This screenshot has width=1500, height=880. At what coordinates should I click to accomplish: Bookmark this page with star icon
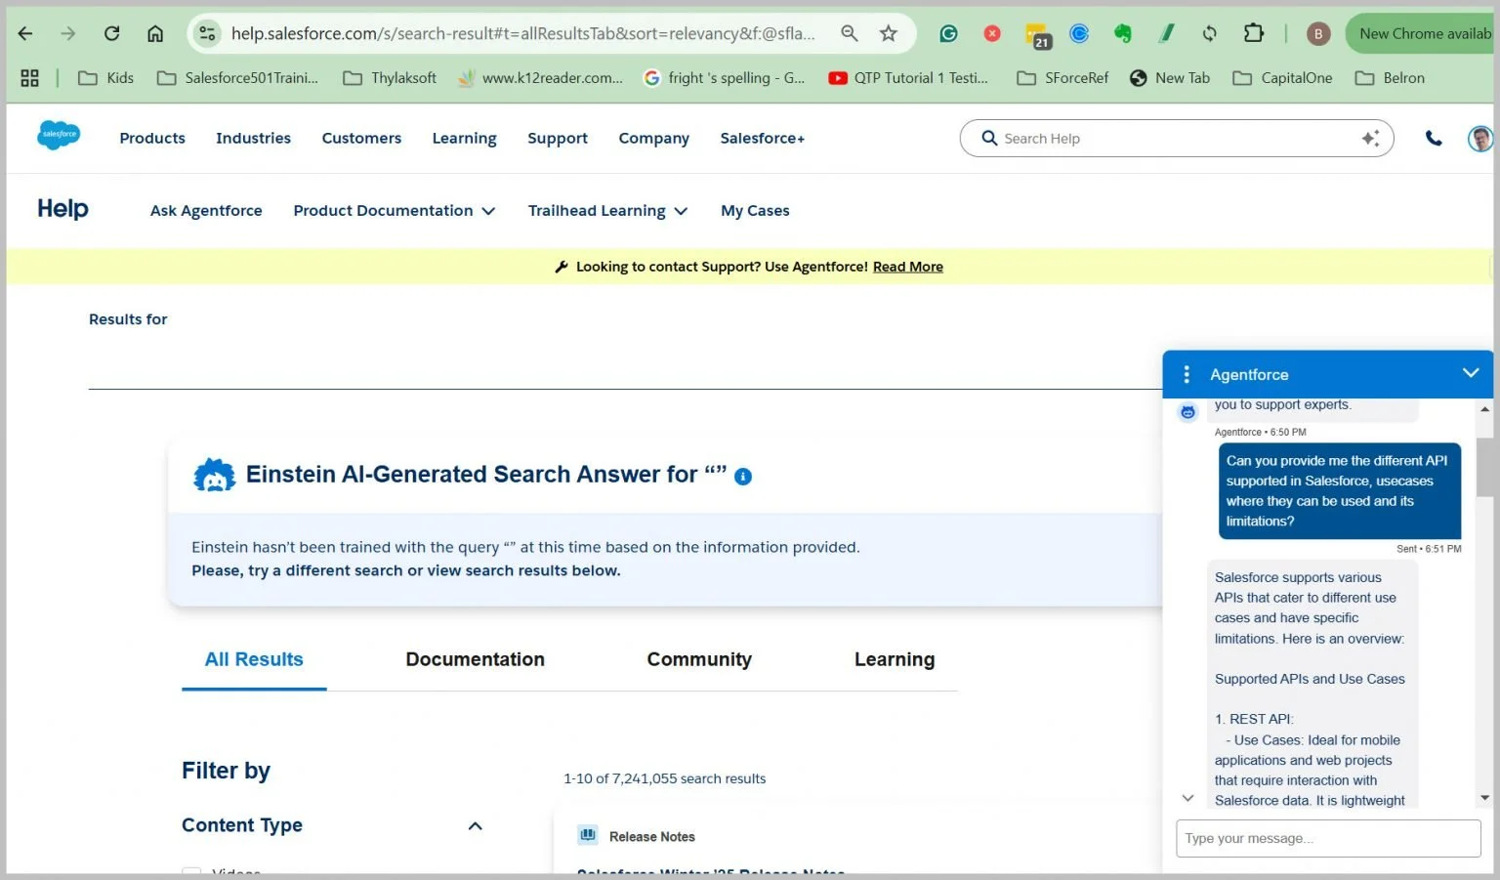pyautogui.click(x=889, y=33)
